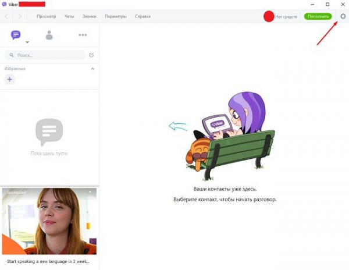Open the sponsored ad image

49,221
